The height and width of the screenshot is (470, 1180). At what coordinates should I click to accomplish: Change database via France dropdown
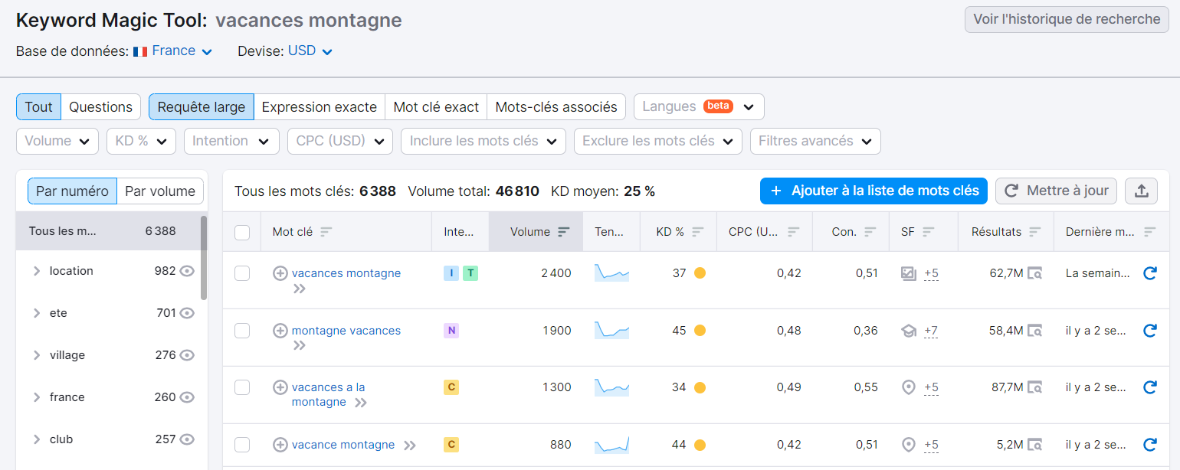click(x=182, y=51)
